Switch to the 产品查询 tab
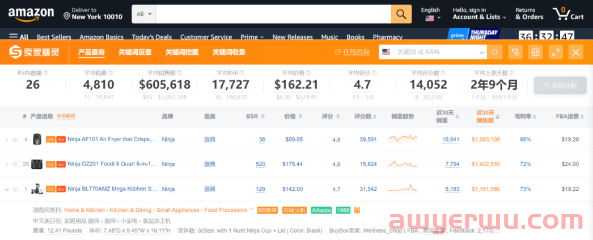This screenshot has width=593, height=240. click(x=91, y=52)
